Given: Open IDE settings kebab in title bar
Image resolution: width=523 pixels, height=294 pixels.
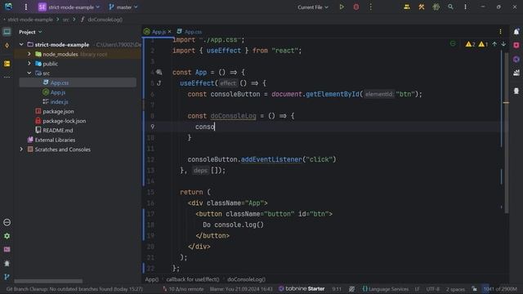Looking at the screenshot, I should pos(465,7).
